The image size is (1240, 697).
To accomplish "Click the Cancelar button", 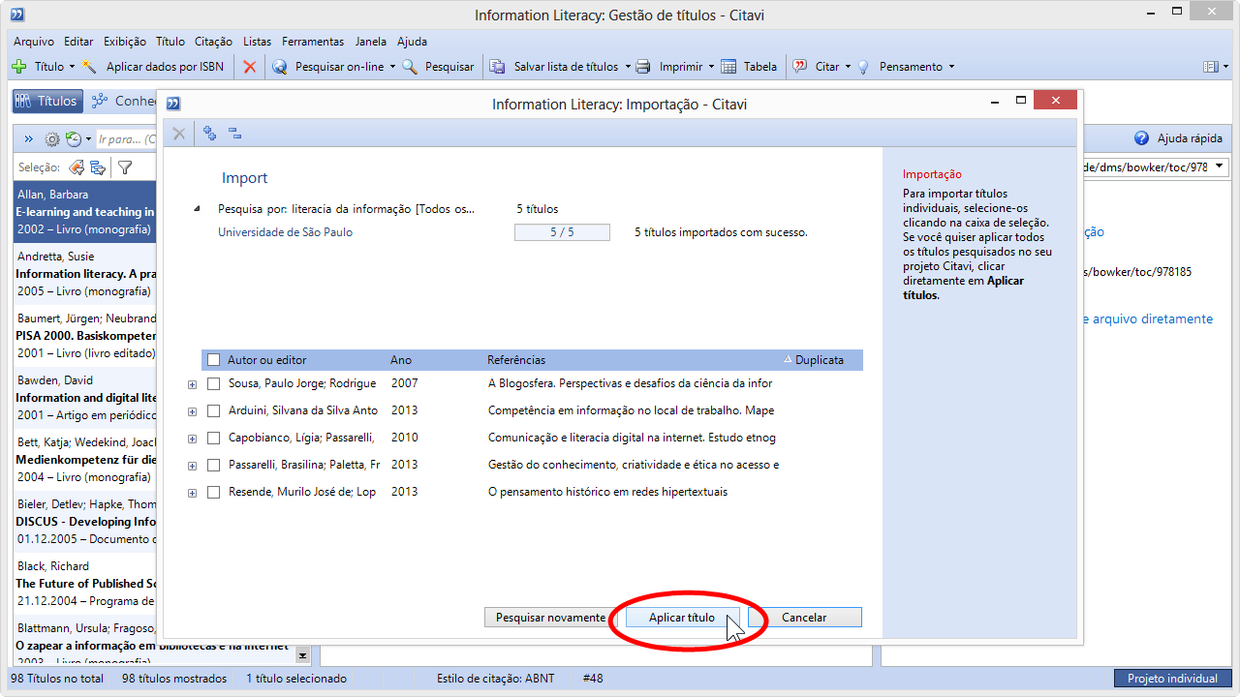I will coord(804,618).
